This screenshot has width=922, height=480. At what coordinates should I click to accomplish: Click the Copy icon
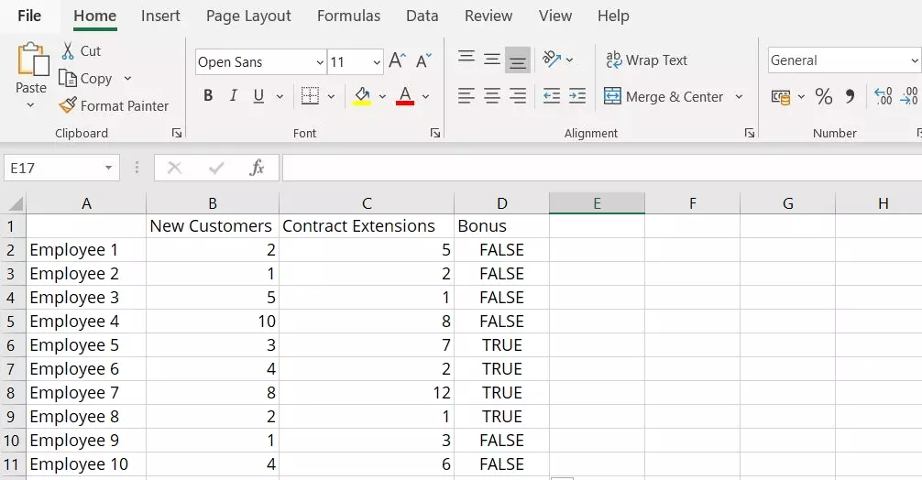[68, 78]
